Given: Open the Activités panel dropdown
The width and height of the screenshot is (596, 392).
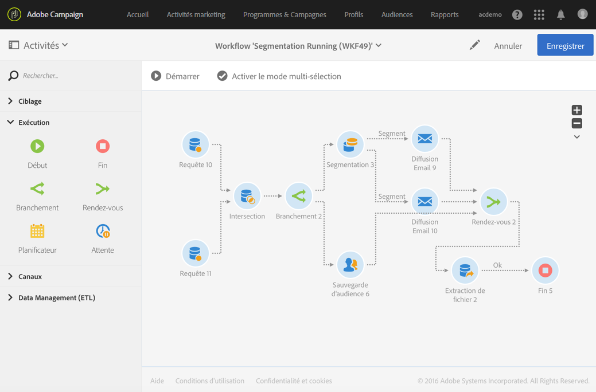Looking at the screenshot, I should click(x=39, y=45).
